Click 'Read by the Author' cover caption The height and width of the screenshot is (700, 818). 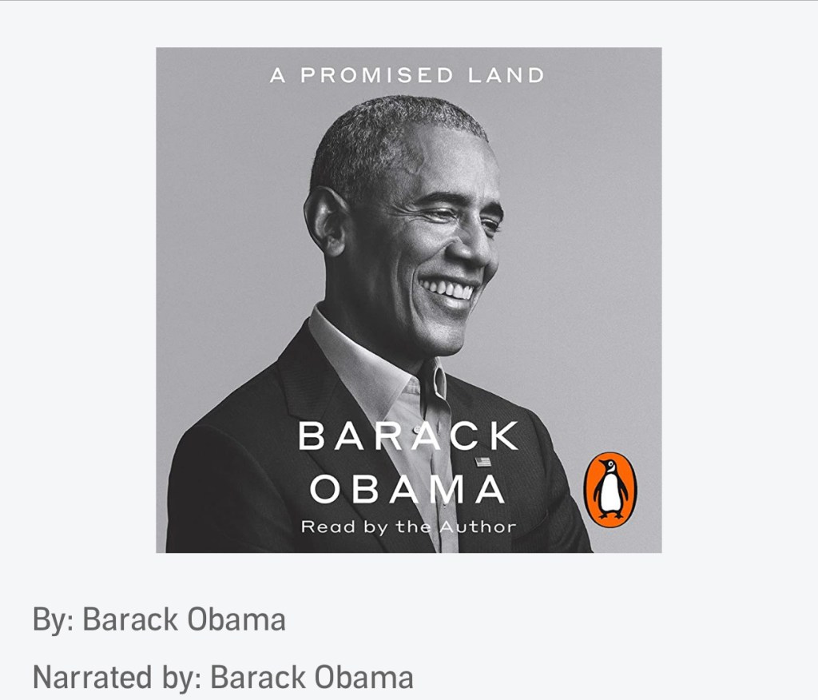(x=408, y=527)
